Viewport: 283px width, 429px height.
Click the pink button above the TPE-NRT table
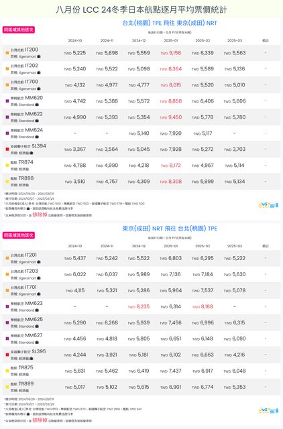coord(19,29)
